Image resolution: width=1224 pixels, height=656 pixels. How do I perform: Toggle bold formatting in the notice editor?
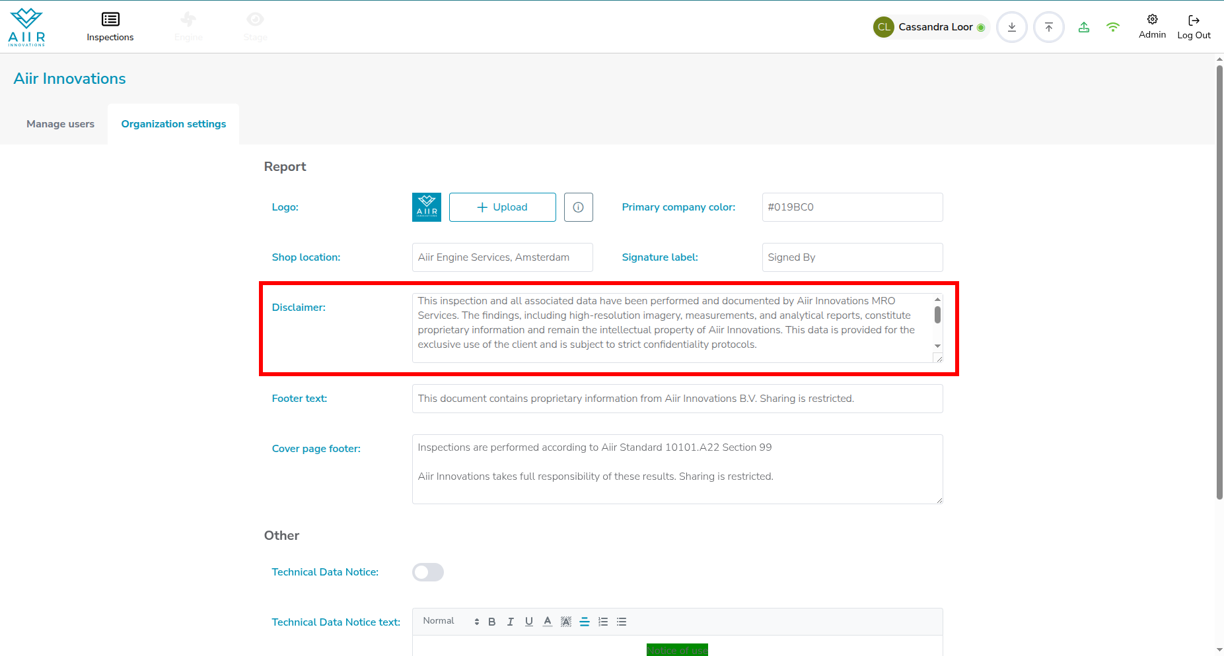[x=492, y=622]
